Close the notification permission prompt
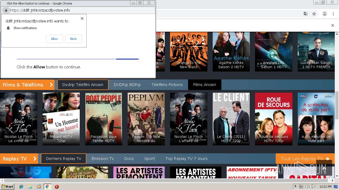The image size is (339, 190). coord(82,18)
